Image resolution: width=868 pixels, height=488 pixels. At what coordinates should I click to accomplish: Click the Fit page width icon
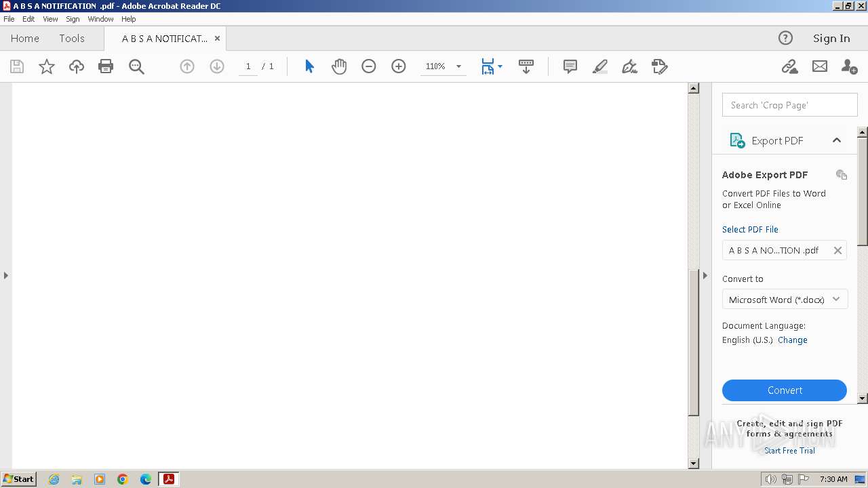tap(488, 66)
